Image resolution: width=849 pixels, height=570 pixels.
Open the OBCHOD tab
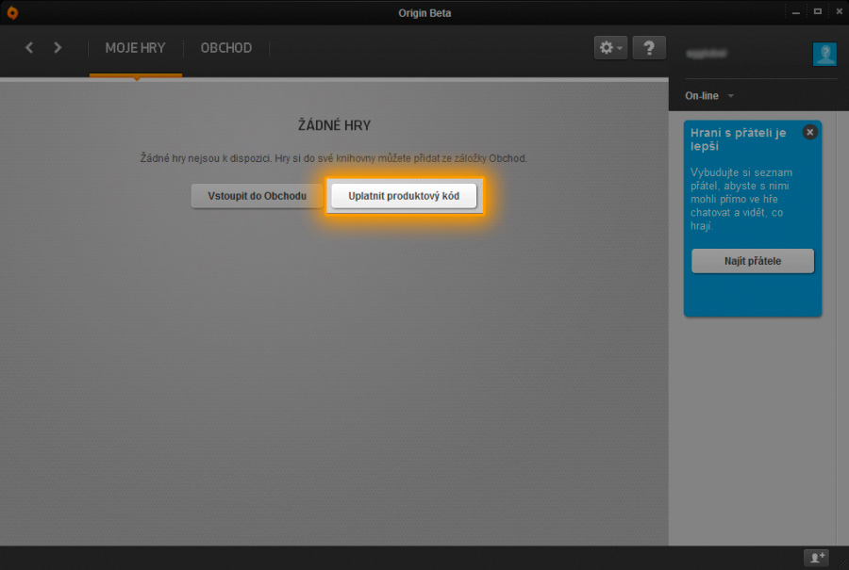point(226,48)
